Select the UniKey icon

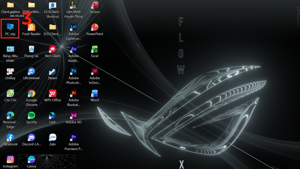click(10, 71)
